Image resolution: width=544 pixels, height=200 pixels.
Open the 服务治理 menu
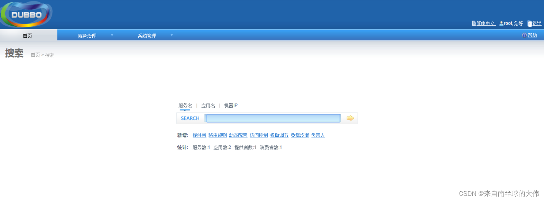click(87, 36)
